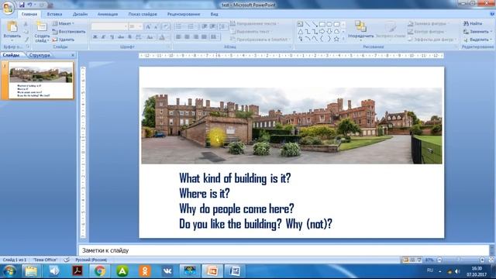This screenshot has height=279, width=496.
Task: Open the Windows Start button
Action: tap(9, 271)
